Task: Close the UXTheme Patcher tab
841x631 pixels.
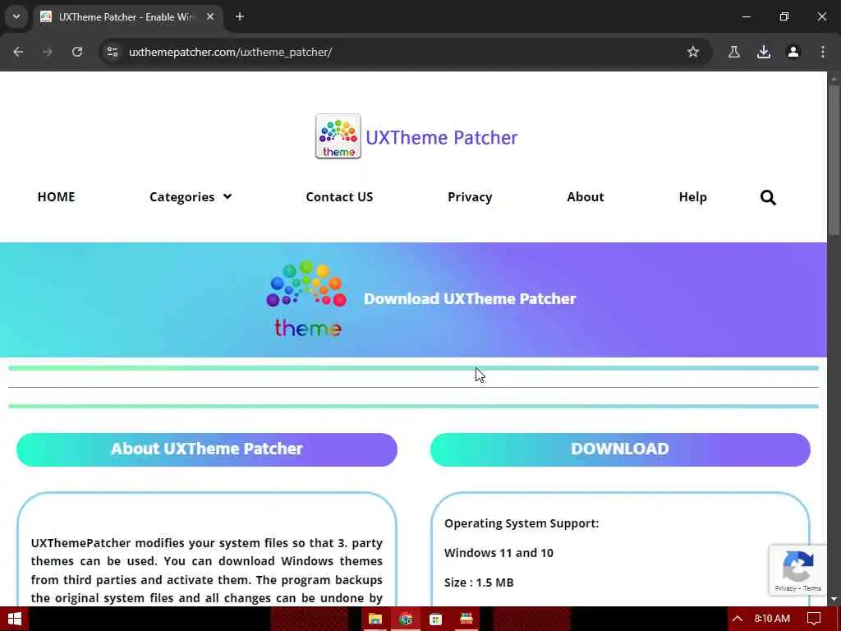Action: point(210,16)
